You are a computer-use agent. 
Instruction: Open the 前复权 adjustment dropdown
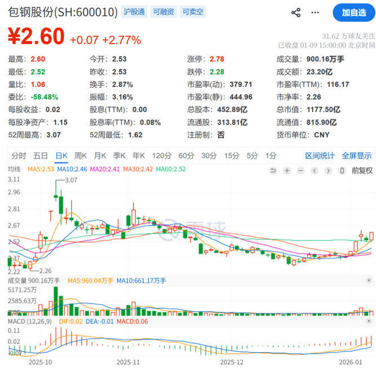[361, 170]
